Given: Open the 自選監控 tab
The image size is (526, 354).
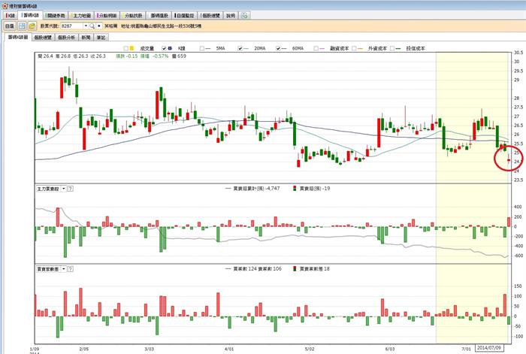Looking at the screenshot, I should (x=185, y=16).
